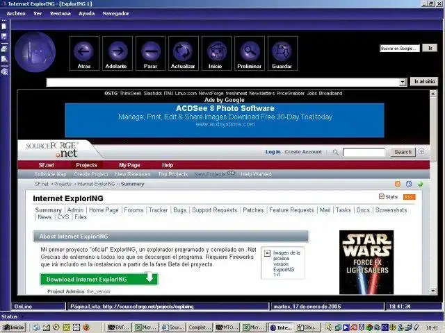The height and width of the screenshot is (333, 445).
Task: Click the ACDSee 8 Photo Software ad
Action: point(225,120)
